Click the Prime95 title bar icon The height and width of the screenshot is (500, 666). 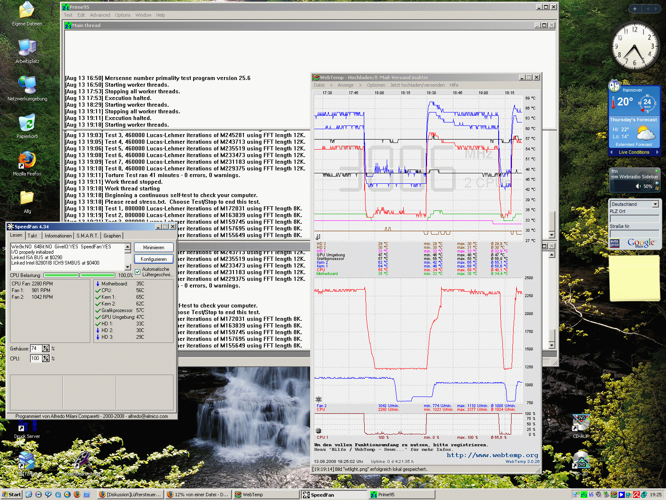click(66, 7)
